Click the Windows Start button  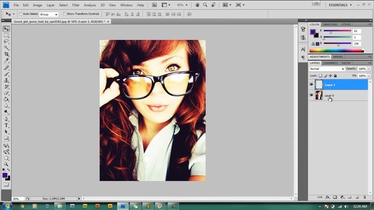pyautogui.click(x=6, y=205)
